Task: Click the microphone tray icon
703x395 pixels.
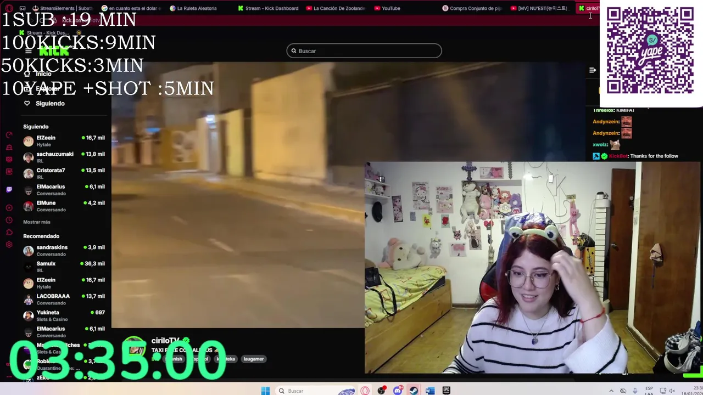Action: tap(635, 391)
